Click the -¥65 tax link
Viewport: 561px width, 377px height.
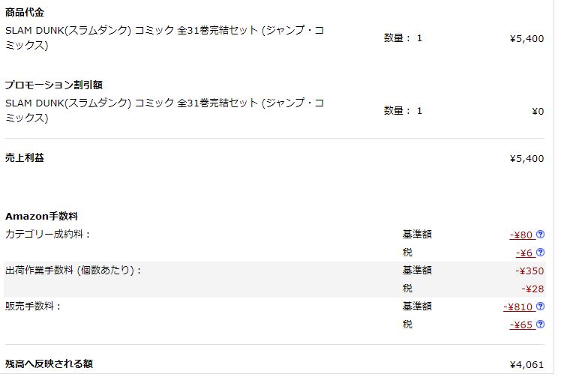(520, 325)
